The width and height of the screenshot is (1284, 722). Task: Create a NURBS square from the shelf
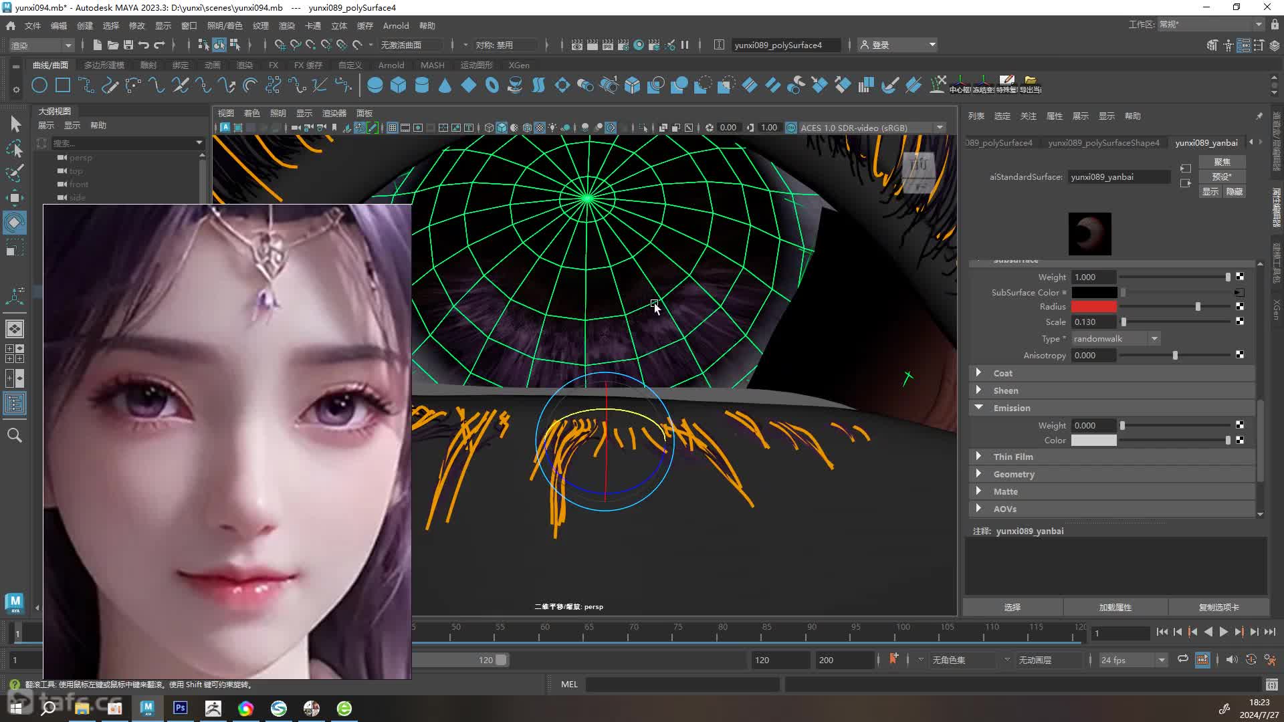pyautogui.click(x=63, y=86)
